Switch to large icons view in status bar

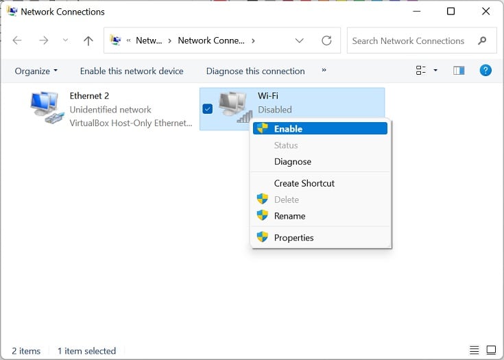(491, 350)
